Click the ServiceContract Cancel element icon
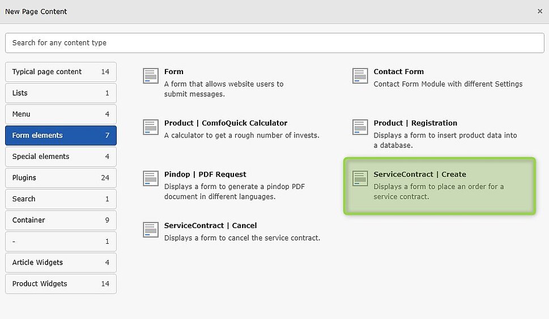 (x=151, y=230)
